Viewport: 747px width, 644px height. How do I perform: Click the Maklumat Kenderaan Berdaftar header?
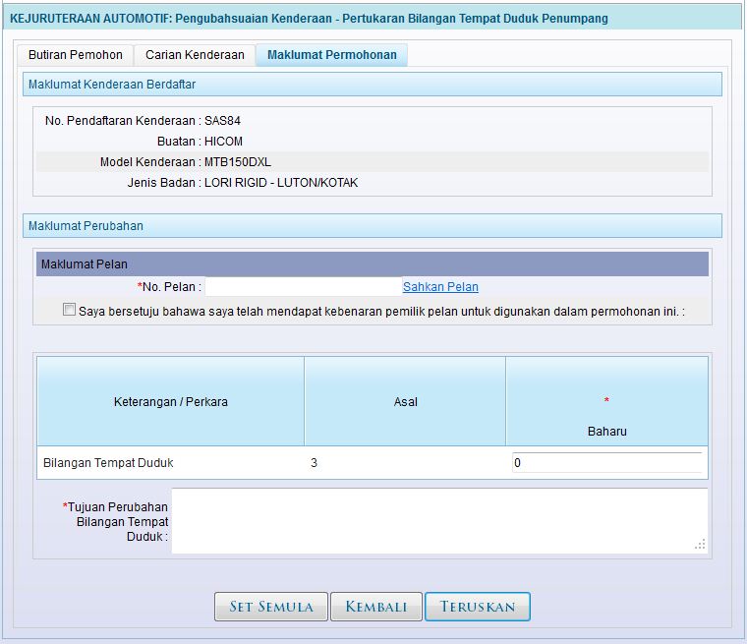point(373,85)
